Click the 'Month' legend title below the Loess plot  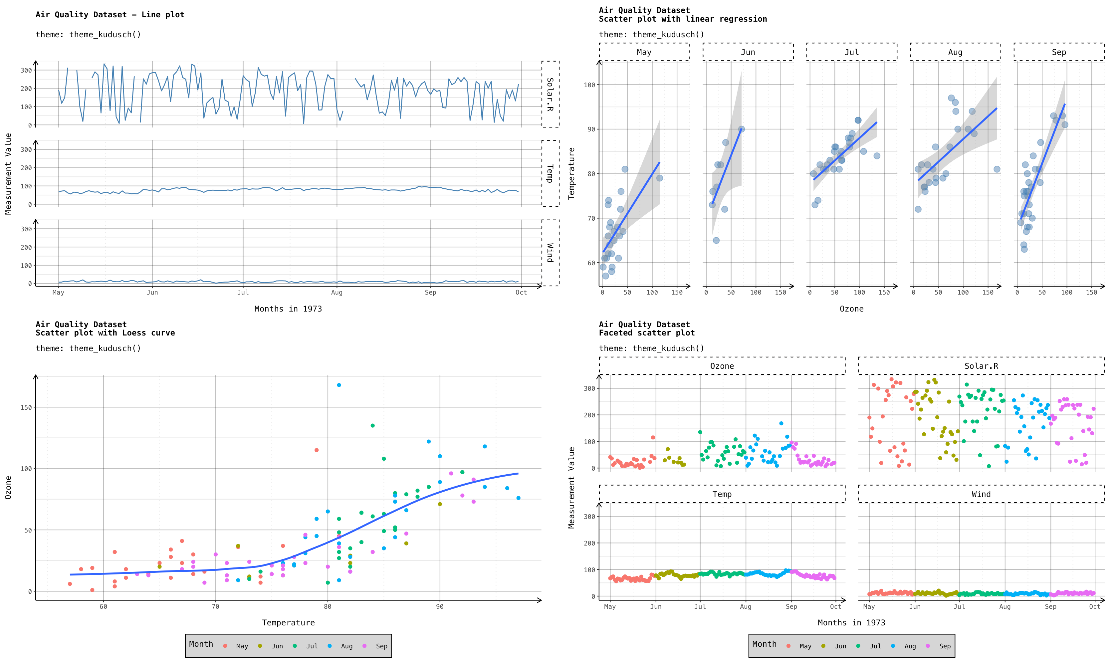[x=201, y=644]
